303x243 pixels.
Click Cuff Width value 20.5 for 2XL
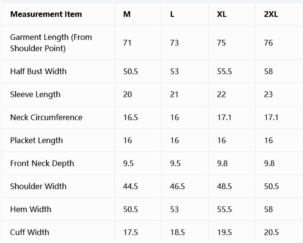[271, 232]
